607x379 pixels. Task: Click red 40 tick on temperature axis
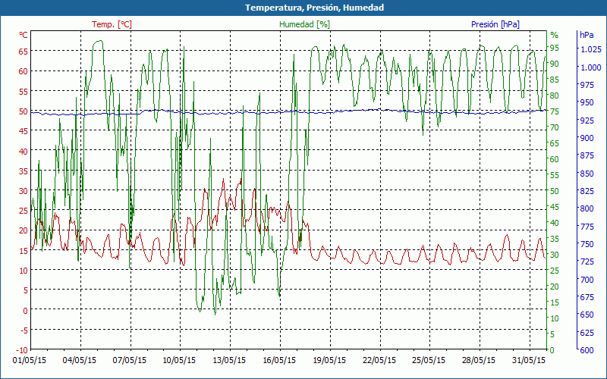(24, 151)
